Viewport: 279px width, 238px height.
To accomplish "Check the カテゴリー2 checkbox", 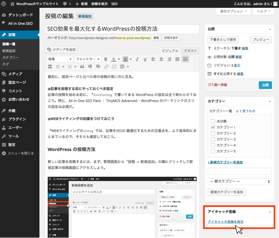I will coord(213,133).
